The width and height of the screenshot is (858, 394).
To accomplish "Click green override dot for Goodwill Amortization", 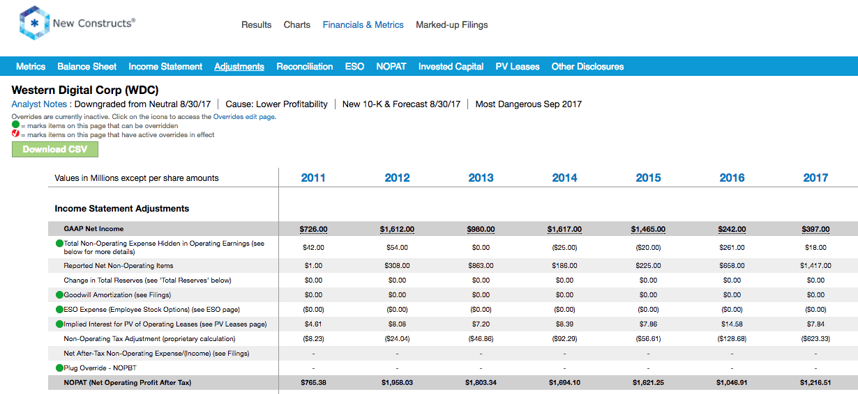I will [x=59, y=295].
